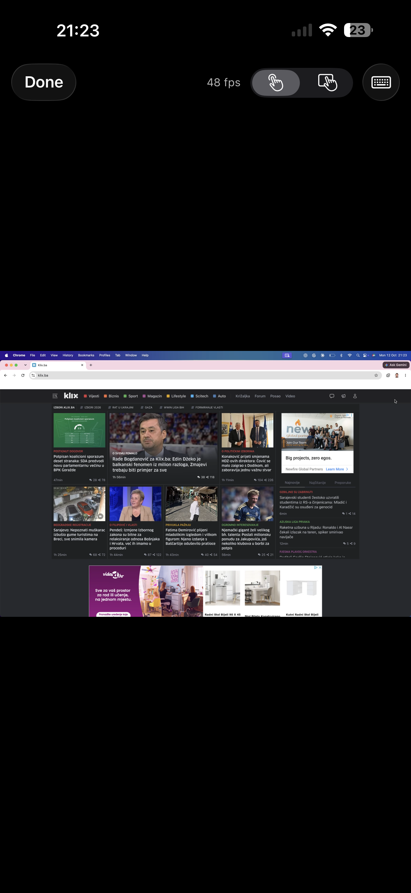Open the Ronaldo i Al Nassr headline
Viewport: 411px width, 893px height.
click(316, 532)
